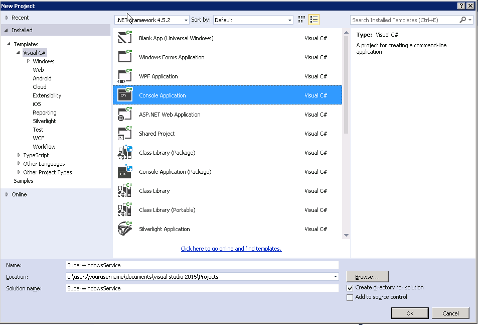478x325 pixels.
Task: Select the WCF category
Action: (x=39, y=138)
